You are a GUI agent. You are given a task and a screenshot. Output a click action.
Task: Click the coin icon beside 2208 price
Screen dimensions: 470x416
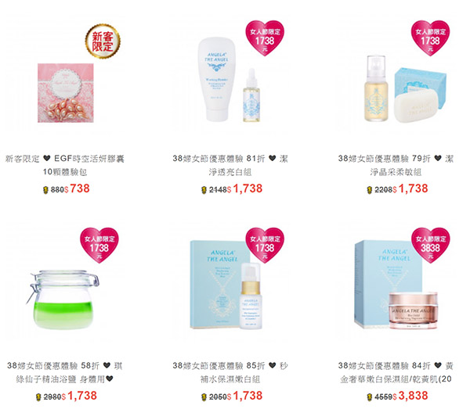[x=369, y=190]
